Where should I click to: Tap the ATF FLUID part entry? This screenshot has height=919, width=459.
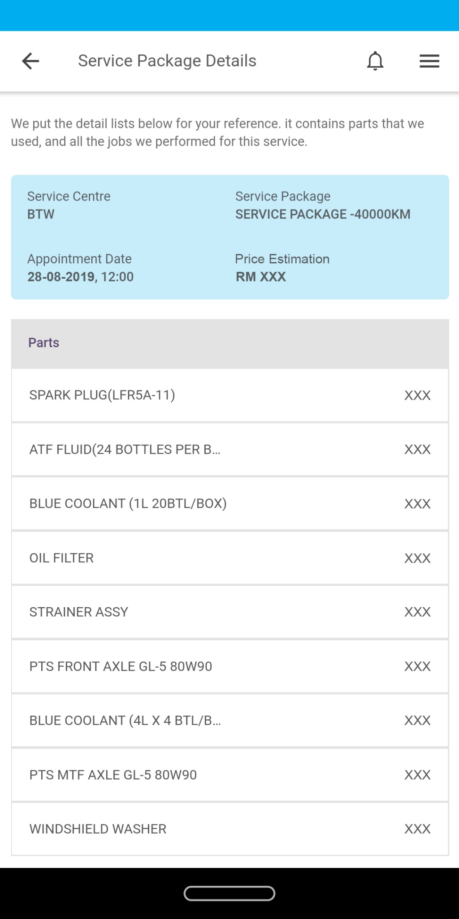(229, 450)
